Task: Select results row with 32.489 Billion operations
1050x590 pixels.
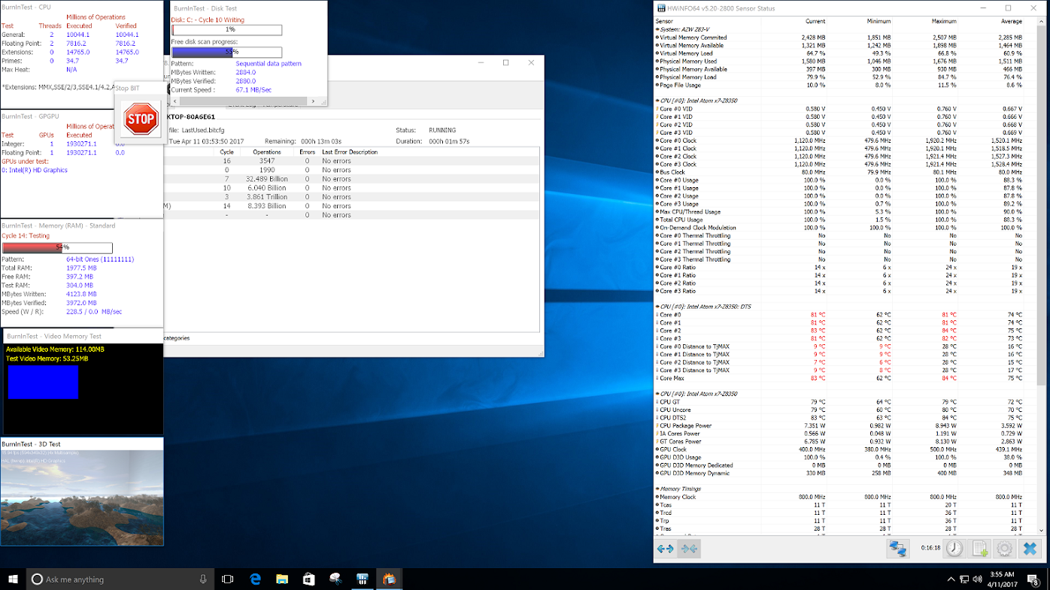Action: (x=352, y=179)
